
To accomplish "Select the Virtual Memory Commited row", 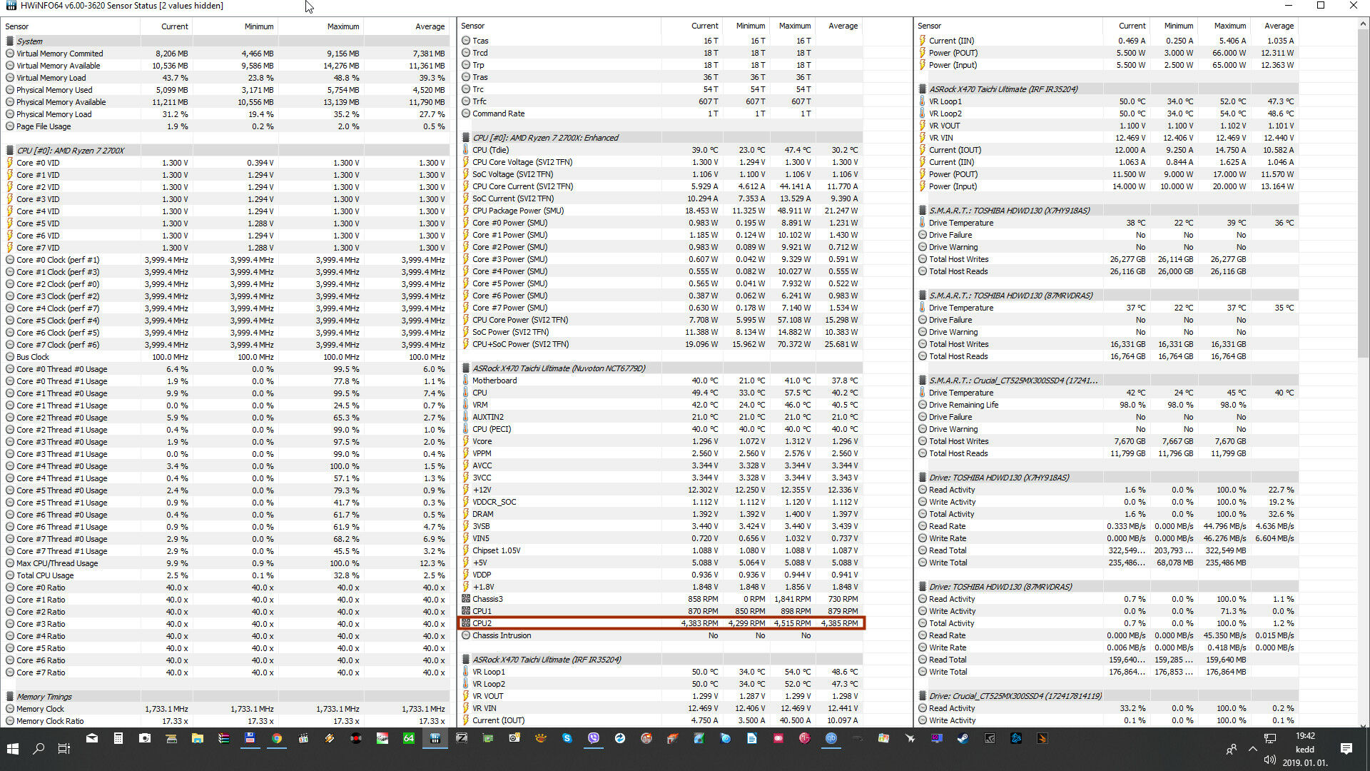I will (x=225, y=54).
